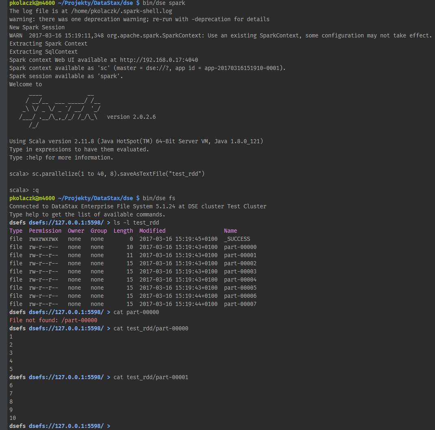Select part-00007 in the listing
The width and height of the screenshot is (435, 430).
tap(240, 304)
